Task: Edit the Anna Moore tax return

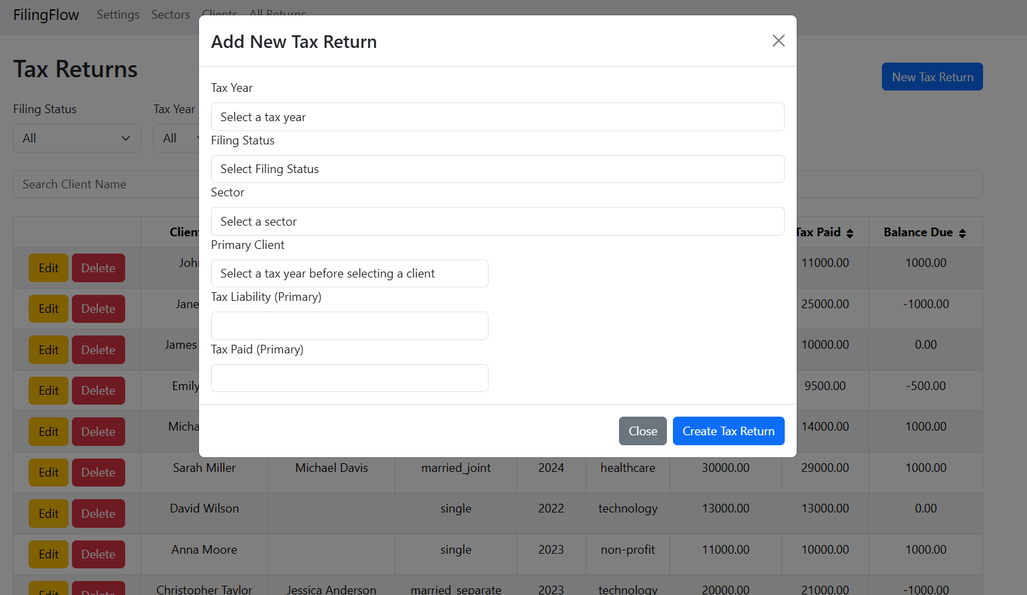Action: pyautogui.click(x=49, y=554)
